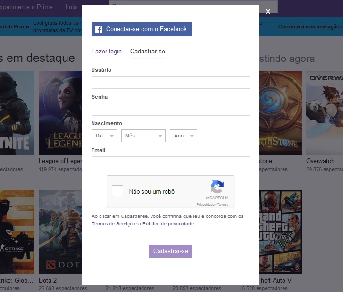Open the Mês dropdown
The image size is (343, 292).
143,136
